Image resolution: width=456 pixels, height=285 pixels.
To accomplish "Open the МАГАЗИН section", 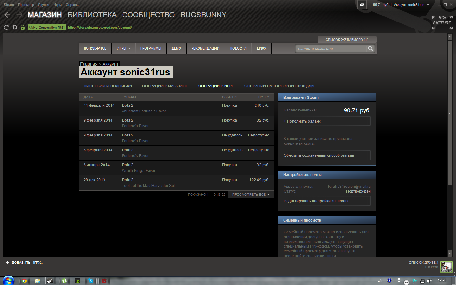I will (45, 15).
